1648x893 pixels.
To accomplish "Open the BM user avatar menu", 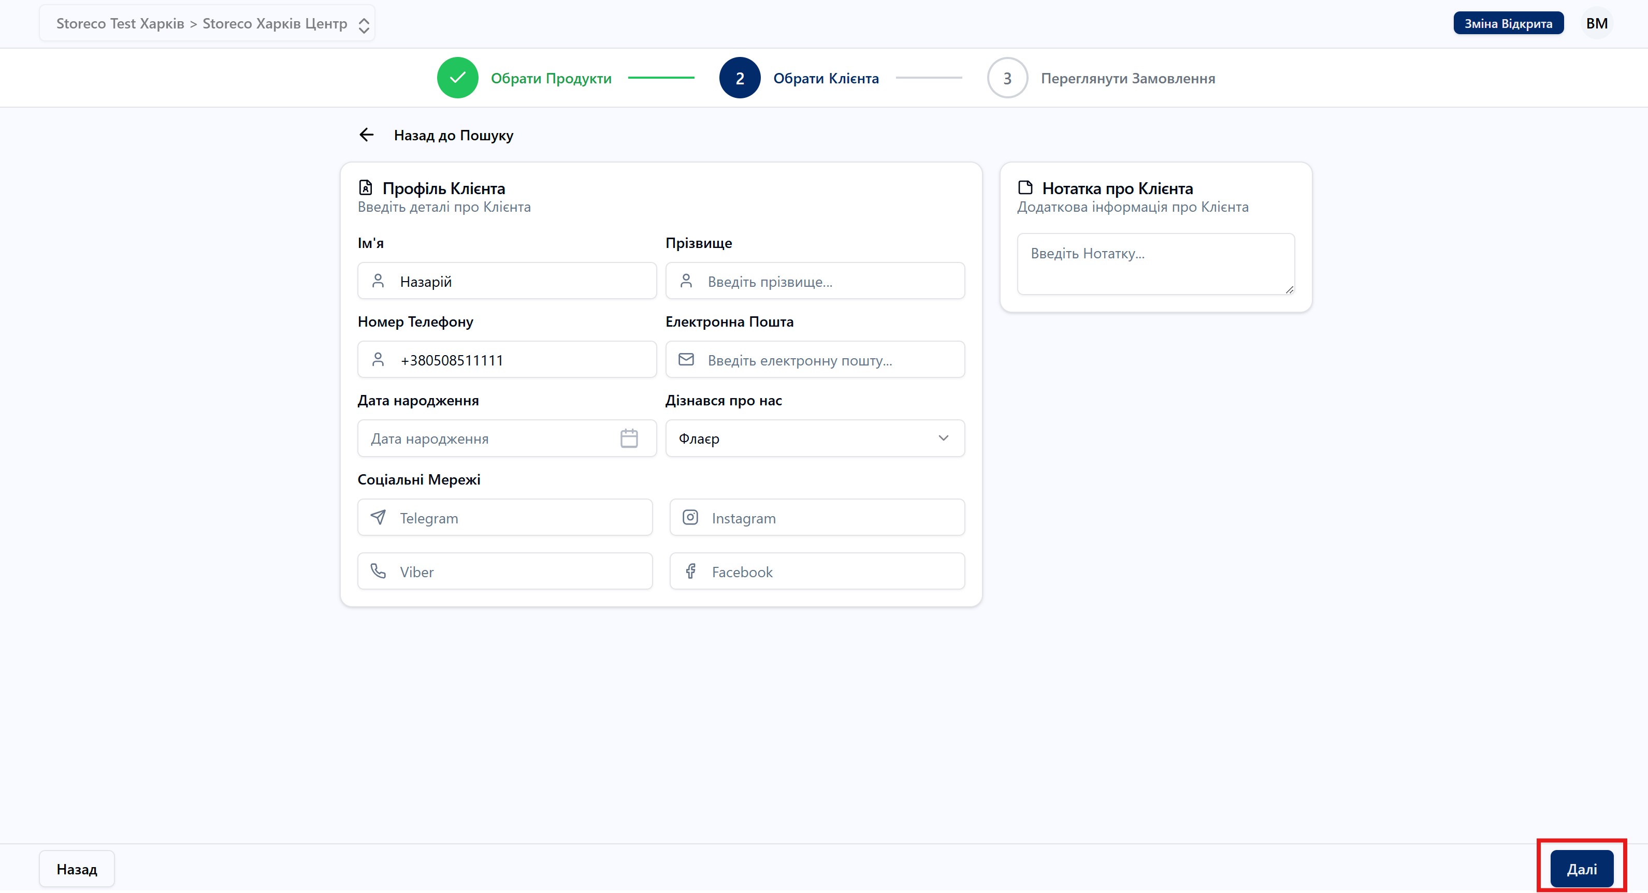I will point(1596,24).
